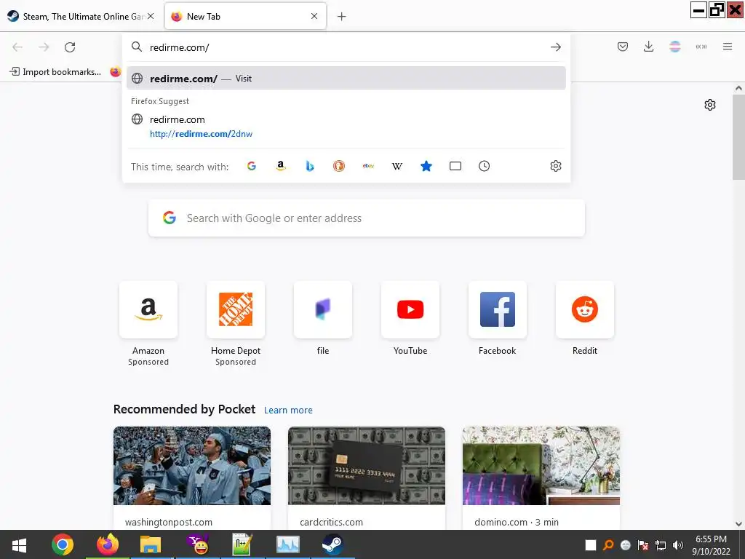Search this time with Amazon

pos(281,166)
